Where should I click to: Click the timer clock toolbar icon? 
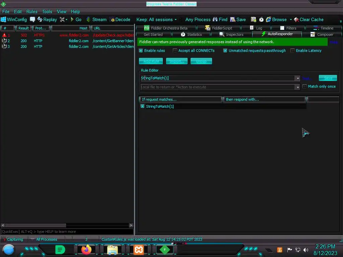(x=261, y=20)
